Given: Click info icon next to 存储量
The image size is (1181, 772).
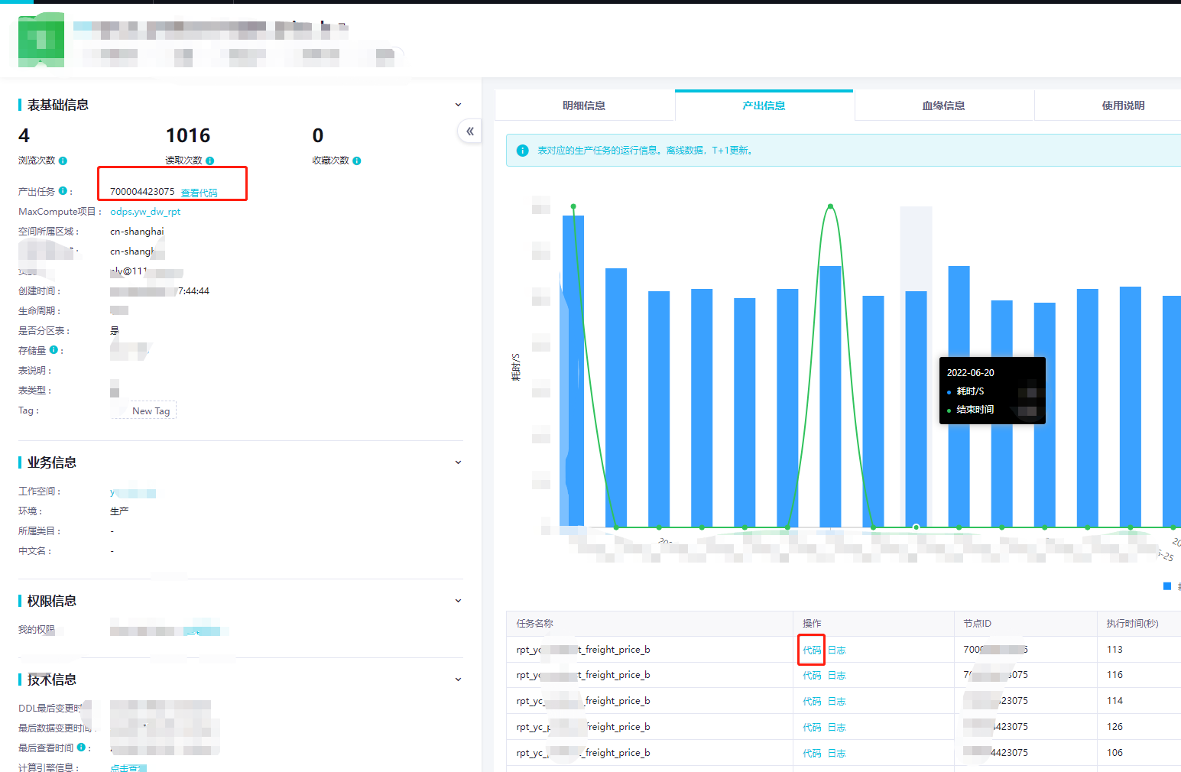Looking at the screenshot, I should pyautogui.click(x=54, y=350).
